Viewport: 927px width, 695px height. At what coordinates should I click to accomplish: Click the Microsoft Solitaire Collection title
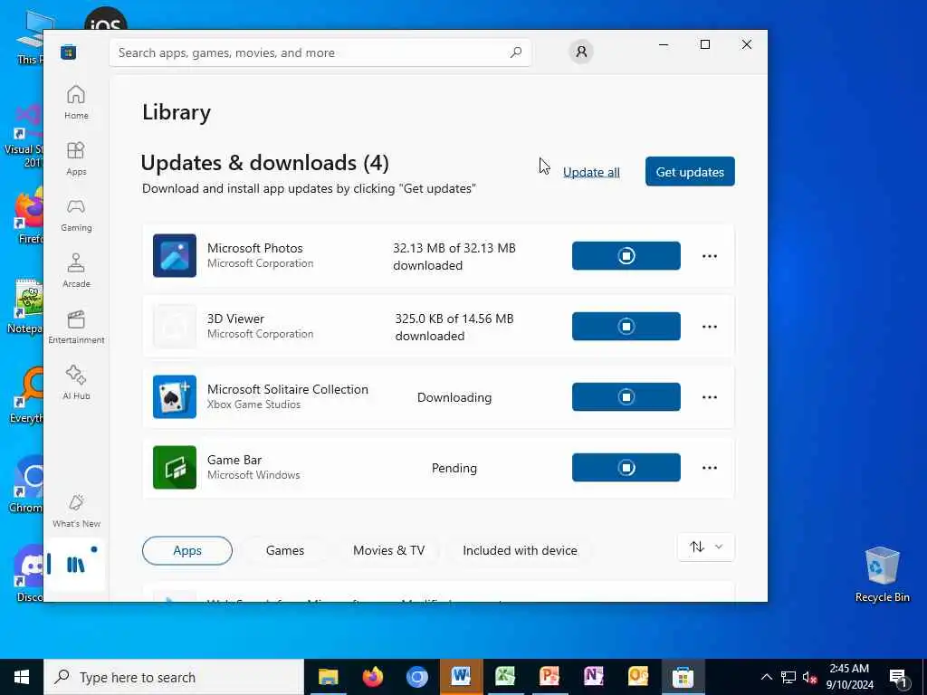click(287, 389)
